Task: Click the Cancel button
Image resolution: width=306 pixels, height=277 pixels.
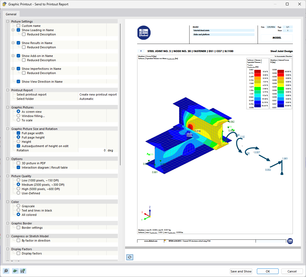Action: pyautogui.click(x=292, y=271)
